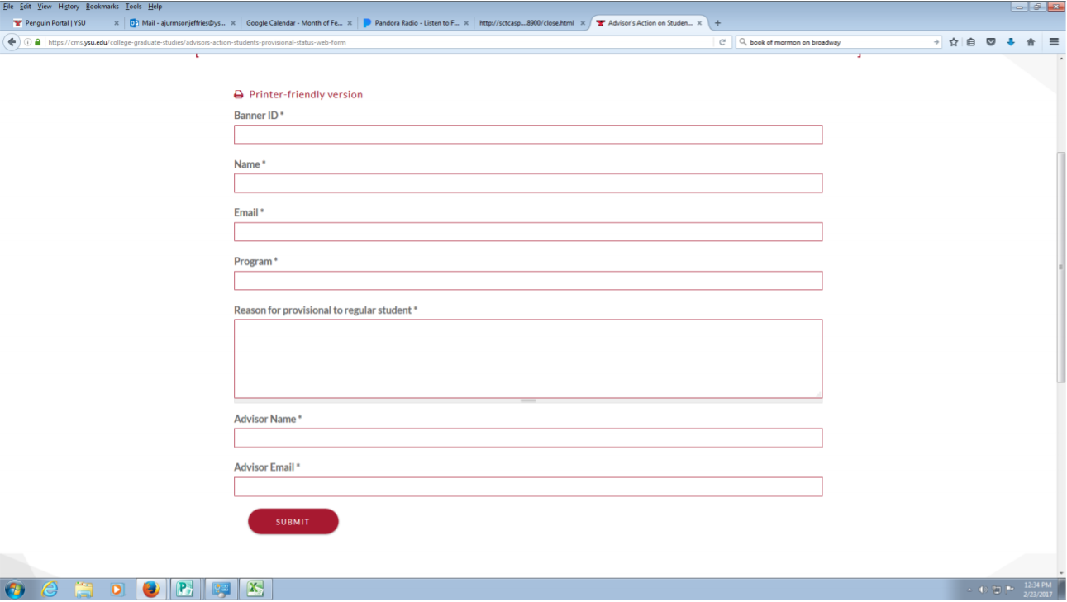Click the search magnifier icon in search box
Image resolution: width=1067 pixels, height=602 pixels.
(743, 42)
